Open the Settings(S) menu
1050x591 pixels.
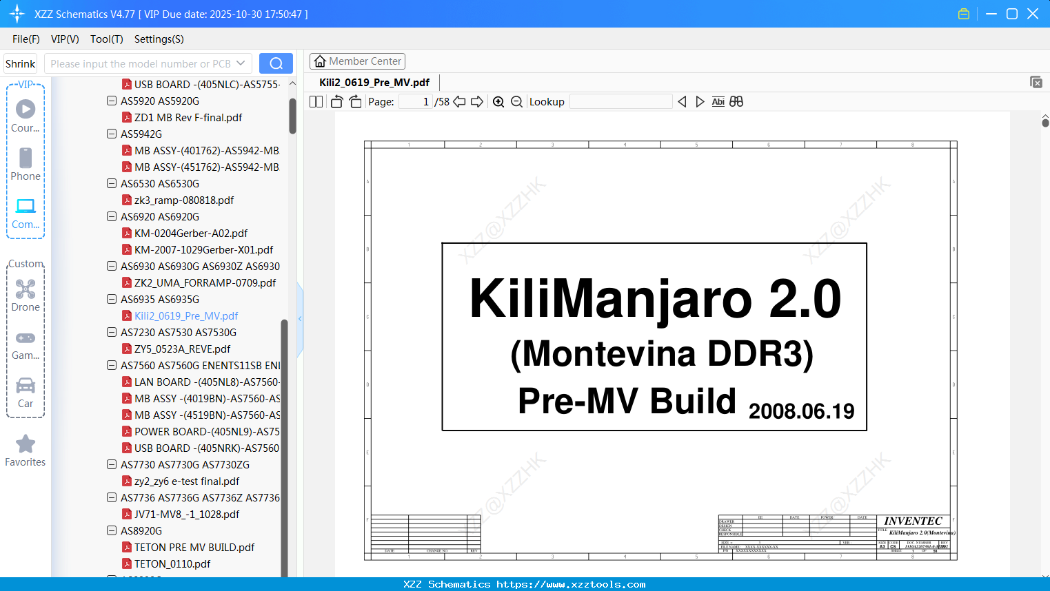pyautogui.click(x=159, y=39)
